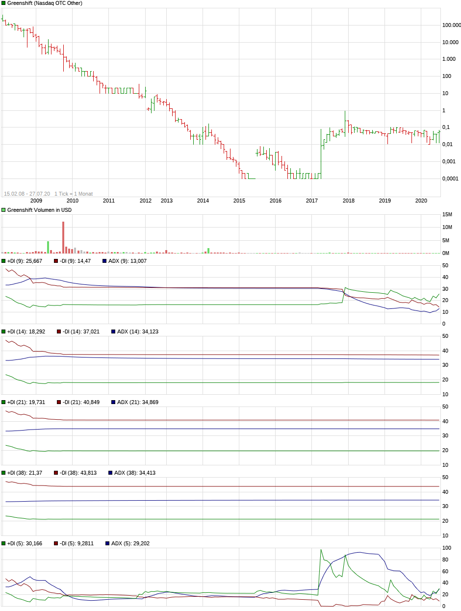Click the '-DI (14): 37,021' value text
461x611 pixels.
(x=81, y=331)
